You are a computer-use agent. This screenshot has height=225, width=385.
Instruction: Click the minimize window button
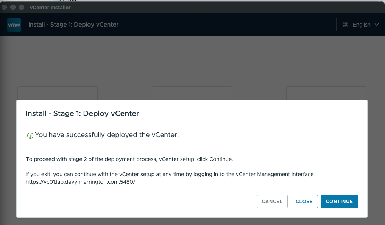tap(13, 7)
